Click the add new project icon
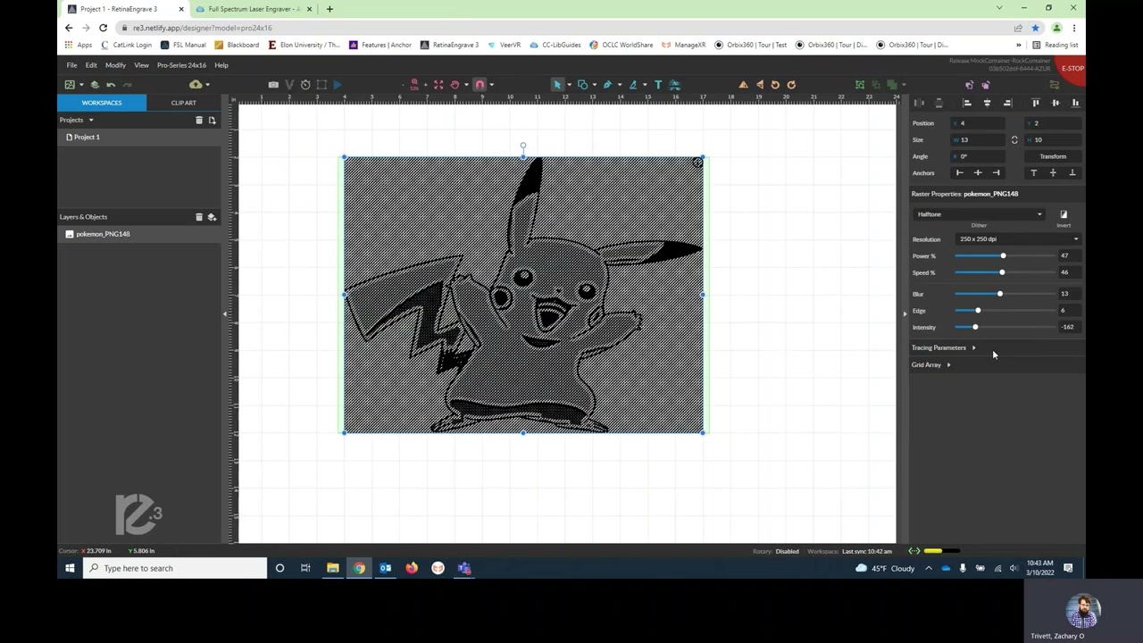Screen dimensions: 1143x643 point(212,120)
